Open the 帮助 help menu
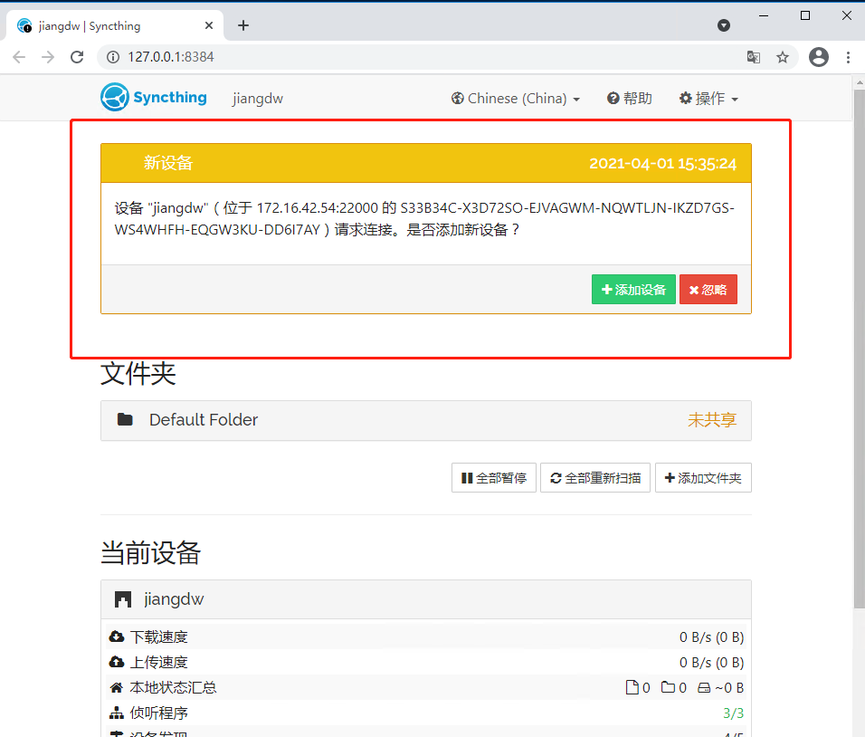The image size is (865, 737). 629,98
